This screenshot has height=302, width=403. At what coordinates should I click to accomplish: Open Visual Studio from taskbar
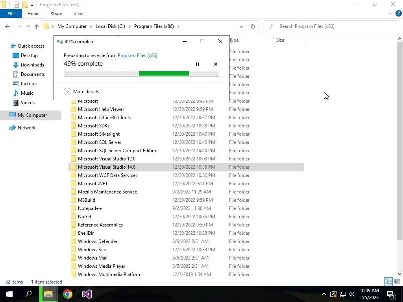click(87, 294)
